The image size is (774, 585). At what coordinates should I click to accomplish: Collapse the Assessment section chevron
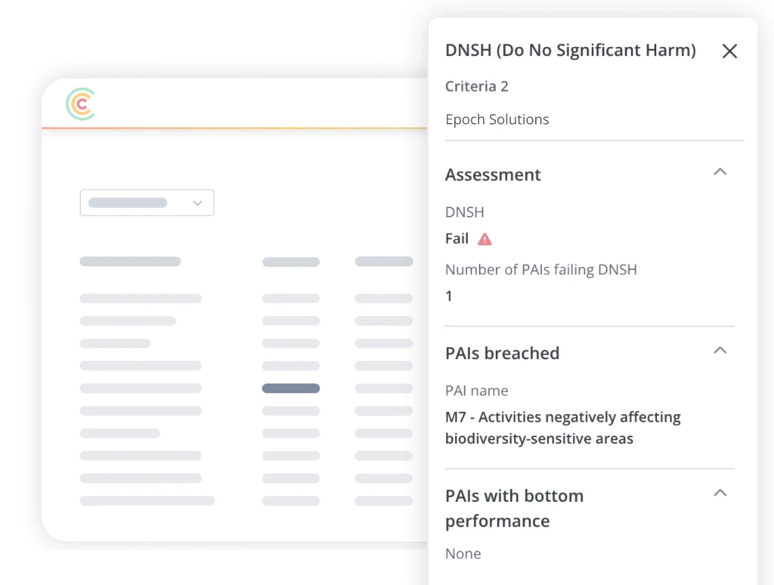720,172
